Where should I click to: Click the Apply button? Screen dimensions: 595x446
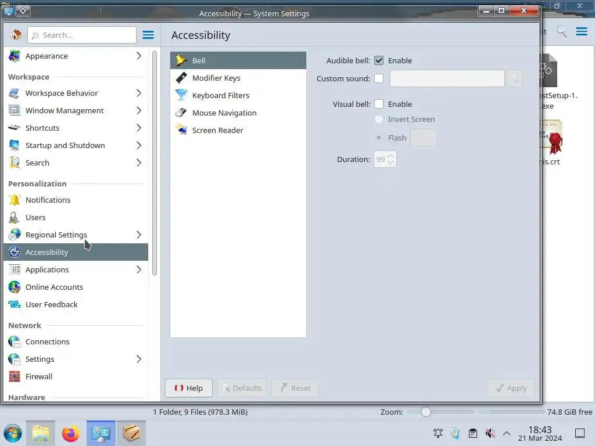tap(511, 388)
